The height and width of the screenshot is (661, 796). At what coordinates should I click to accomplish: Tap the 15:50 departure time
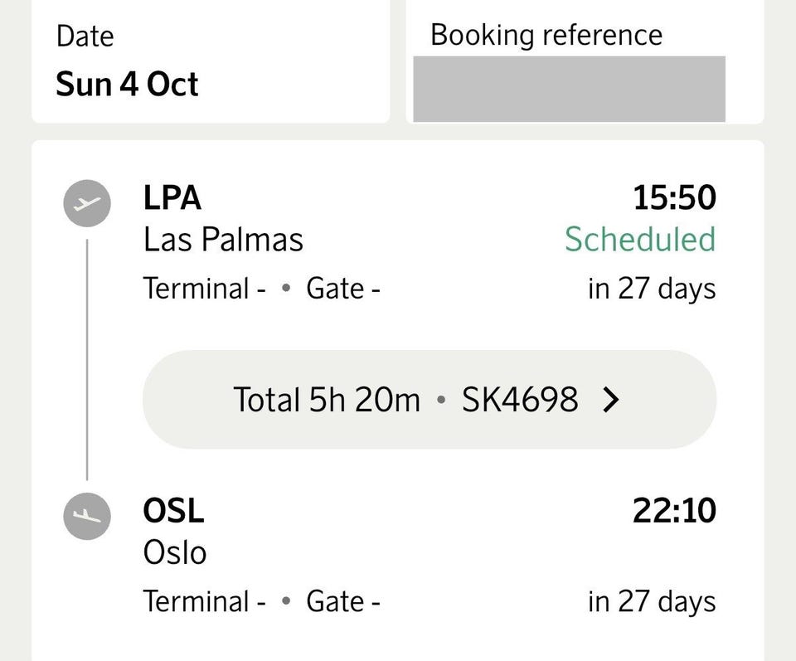(675, 197)
